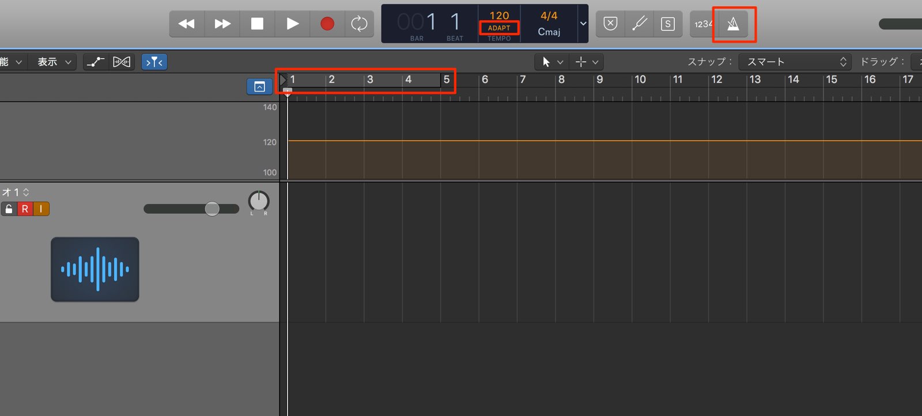Stop playback with the square button
Screen dimensions: 922x416
pos(258,24)
